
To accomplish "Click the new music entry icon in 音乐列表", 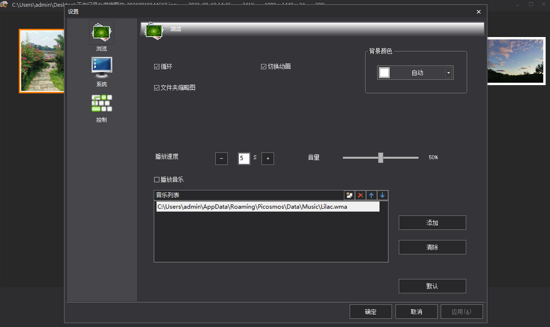I will pyautogui.click(x=350, y=195).
